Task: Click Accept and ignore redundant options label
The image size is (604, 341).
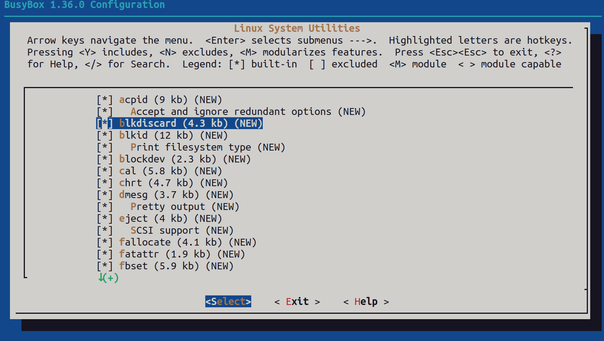Action: 248,112
